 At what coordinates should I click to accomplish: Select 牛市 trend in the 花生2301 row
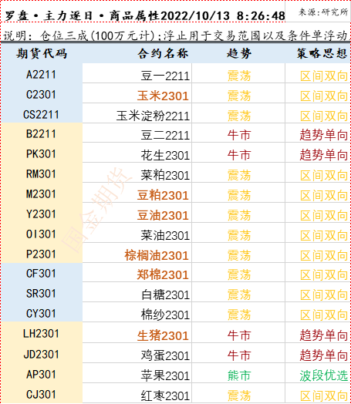pos(239,156)
